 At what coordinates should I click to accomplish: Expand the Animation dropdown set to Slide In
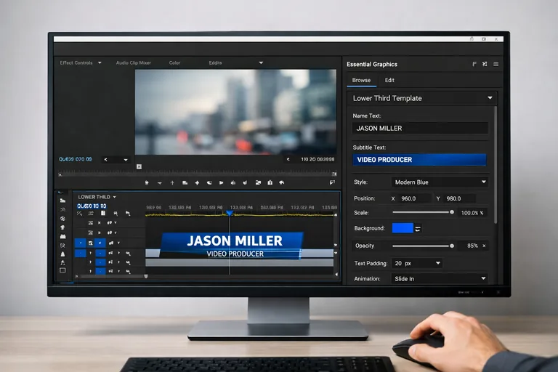(440, 278)
